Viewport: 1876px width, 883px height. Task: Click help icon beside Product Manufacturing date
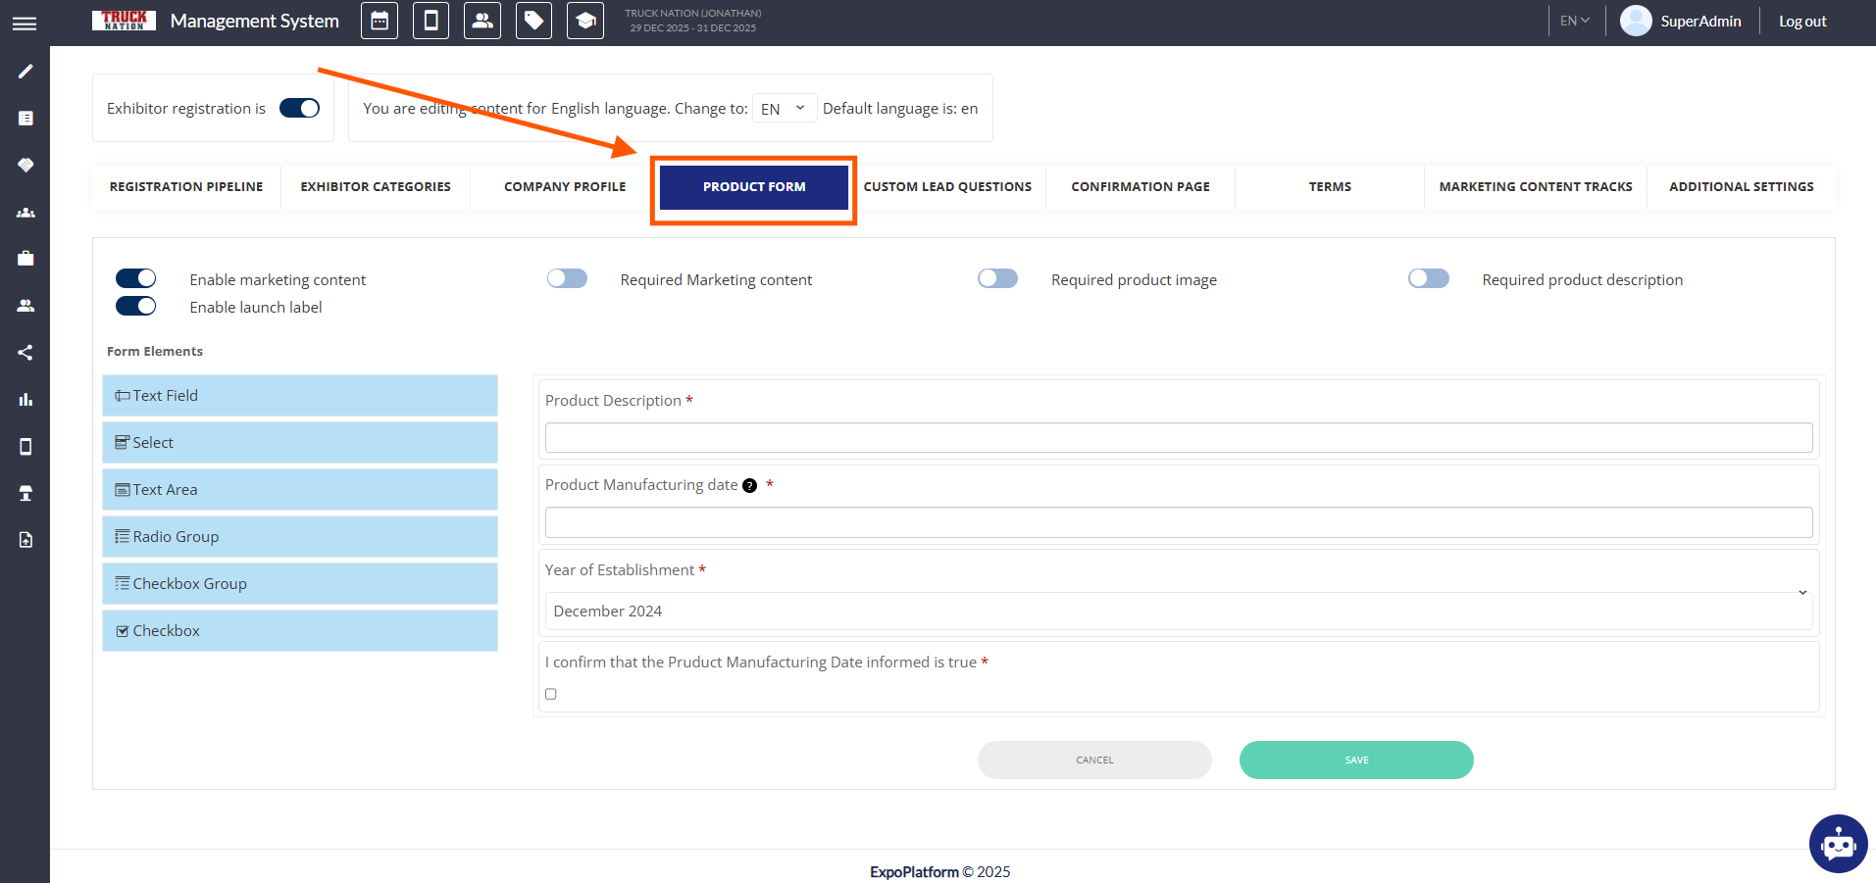tap(750, 486)
